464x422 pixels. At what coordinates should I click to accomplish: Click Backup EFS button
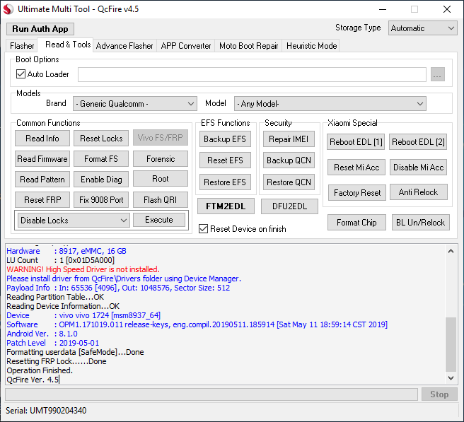coord(225,139)
